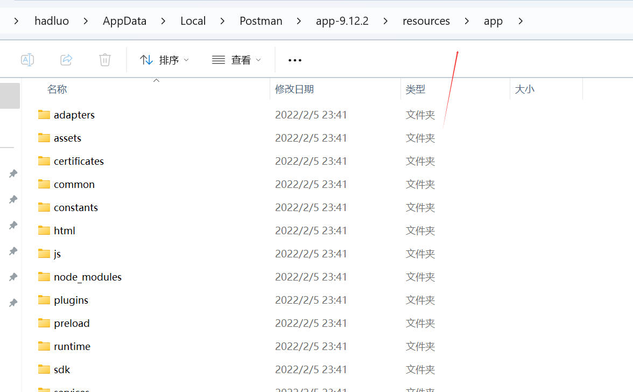Image resolution: width=633 pixels, height=392 pixels.
Task: Select the common folder name
Action: coord(74,185)
